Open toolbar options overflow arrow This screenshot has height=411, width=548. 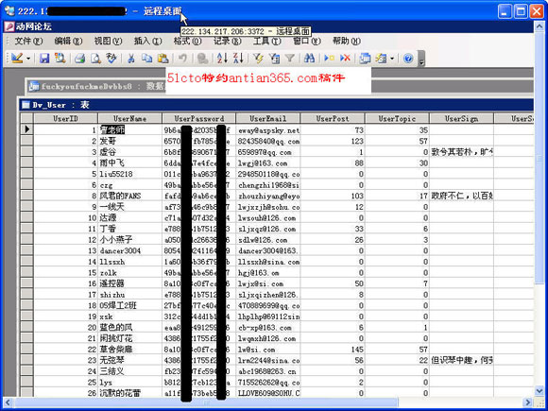click(x=421, y=59)
